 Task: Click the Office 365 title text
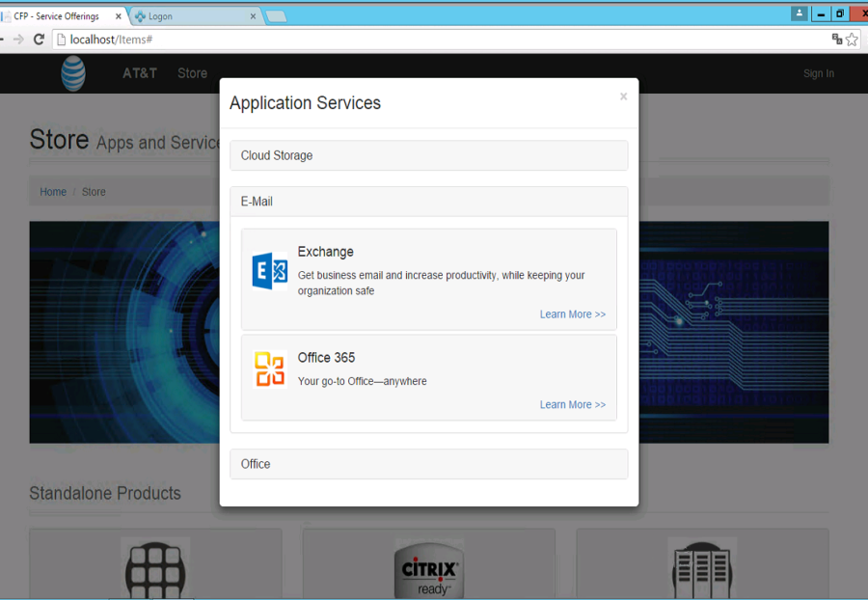tap(326, 358)
